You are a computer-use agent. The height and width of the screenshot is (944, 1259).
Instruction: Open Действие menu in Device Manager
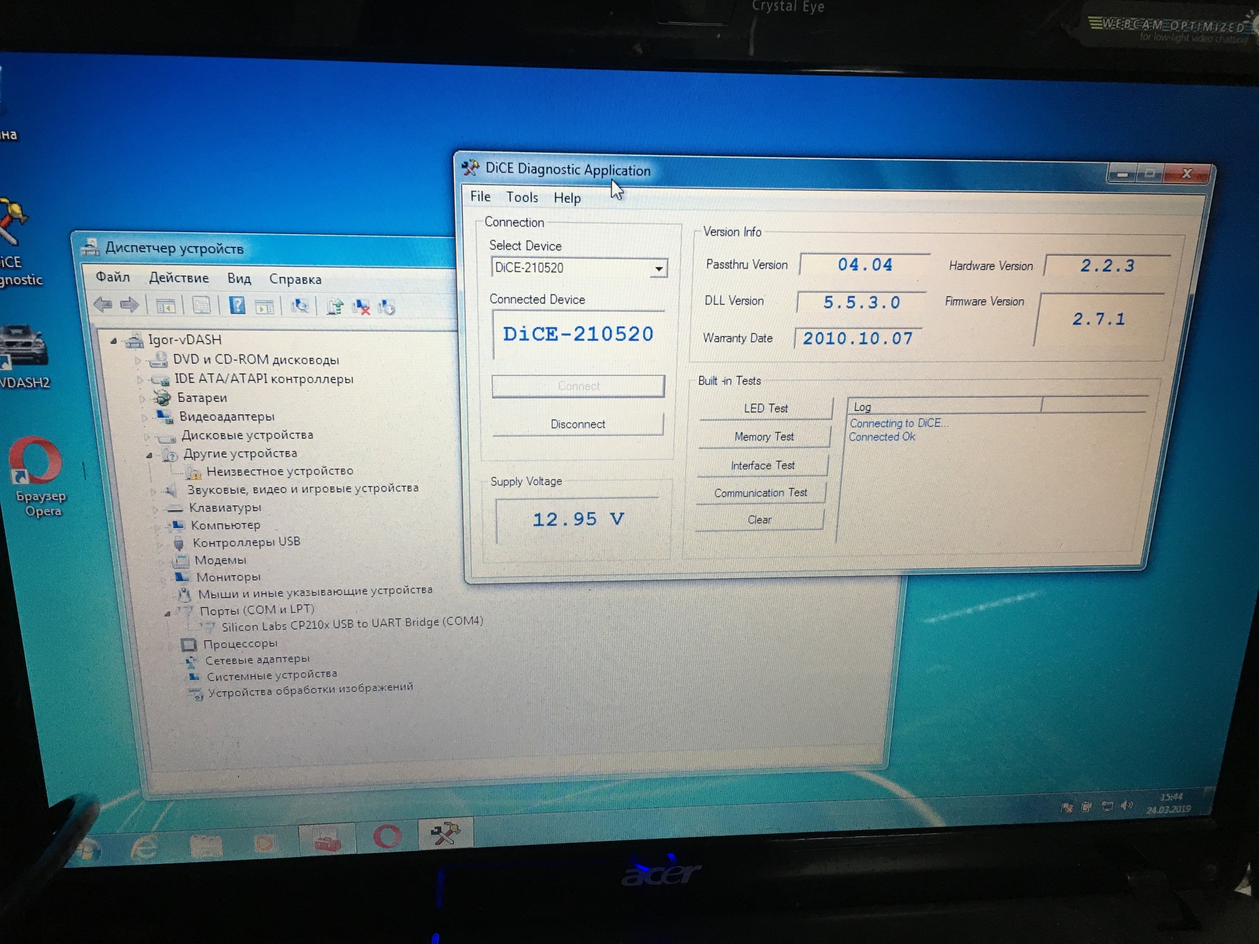pyautogui.click(x=179, y=278)
